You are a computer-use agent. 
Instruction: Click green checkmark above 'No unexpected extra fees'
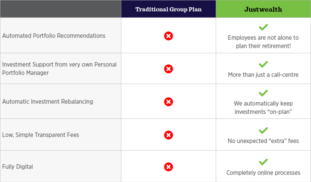click(x=263, y=131)
